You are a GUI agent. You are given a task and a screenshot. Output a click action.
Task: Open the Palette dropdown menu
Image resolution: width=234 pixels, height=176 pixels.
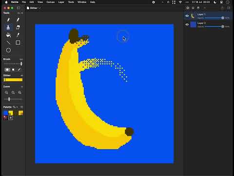(15, 107)
